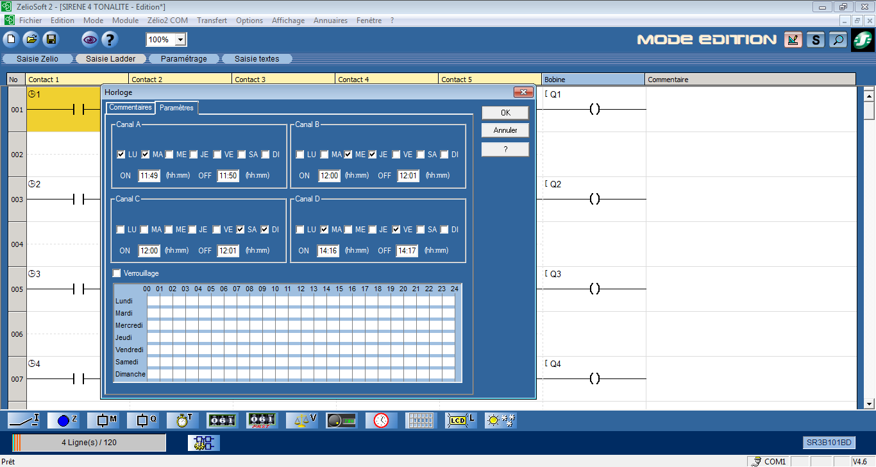Switch to Commentaires tab in Horloge
The image size is (876, 467).
[131, 107]
